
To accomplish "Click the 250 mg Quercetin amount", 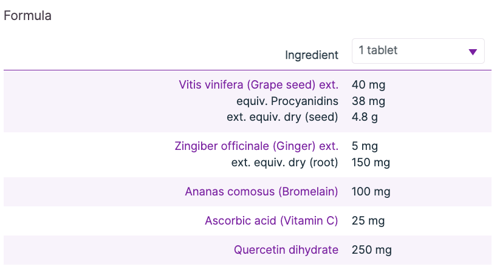I will [371, 249].
